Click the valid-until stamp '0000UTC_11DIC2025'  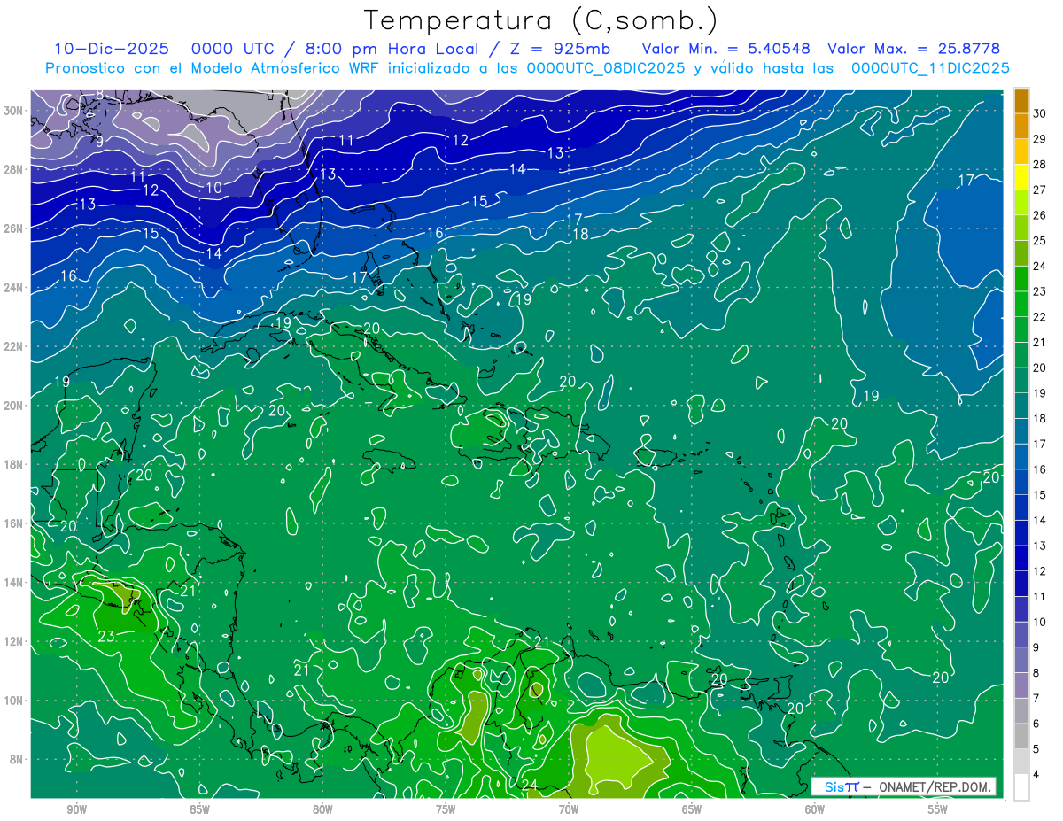click(x=930, y=68)
